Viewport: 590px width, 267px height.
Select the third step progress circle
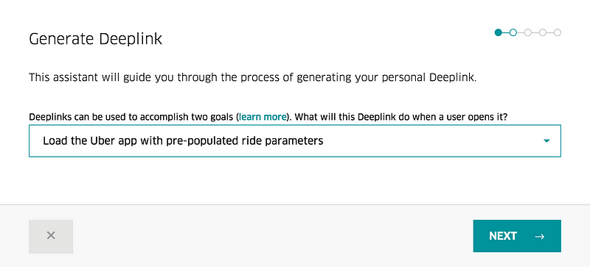coord(527,32)
